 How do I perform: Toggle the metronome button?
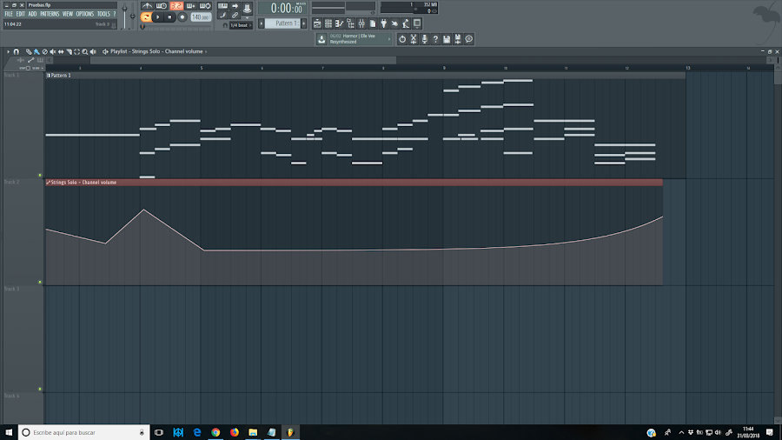tap(147, 6)
